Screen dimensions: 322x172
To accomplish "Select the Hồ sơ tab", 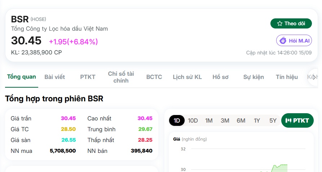I will pos(220,77).
